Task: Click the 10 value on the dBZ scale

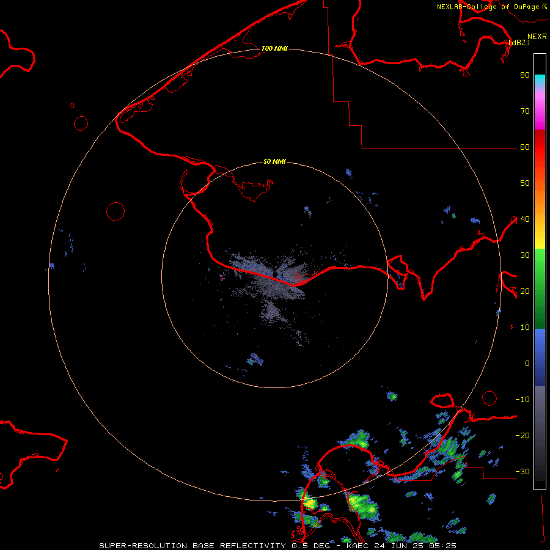Action: [x=525, y=328]
